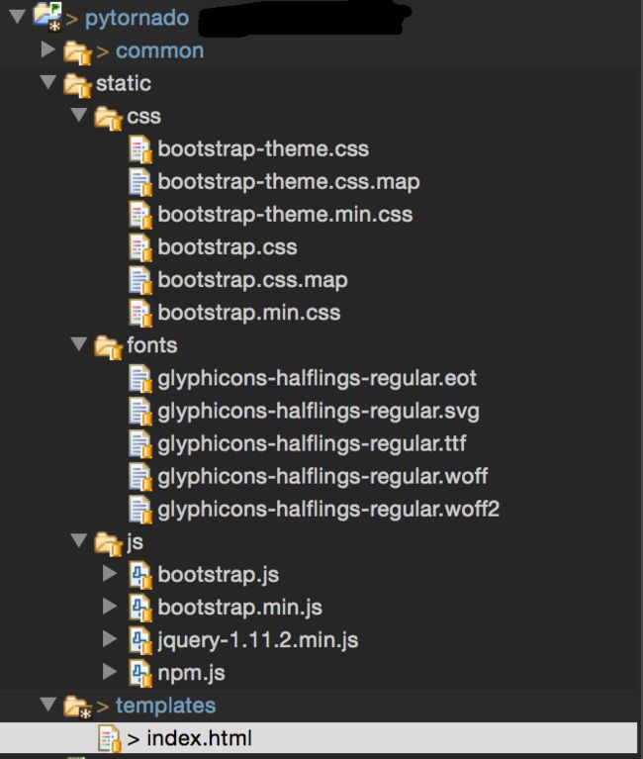
Task: Select bootstrap.min.css file name
Action: pos(249,313)
